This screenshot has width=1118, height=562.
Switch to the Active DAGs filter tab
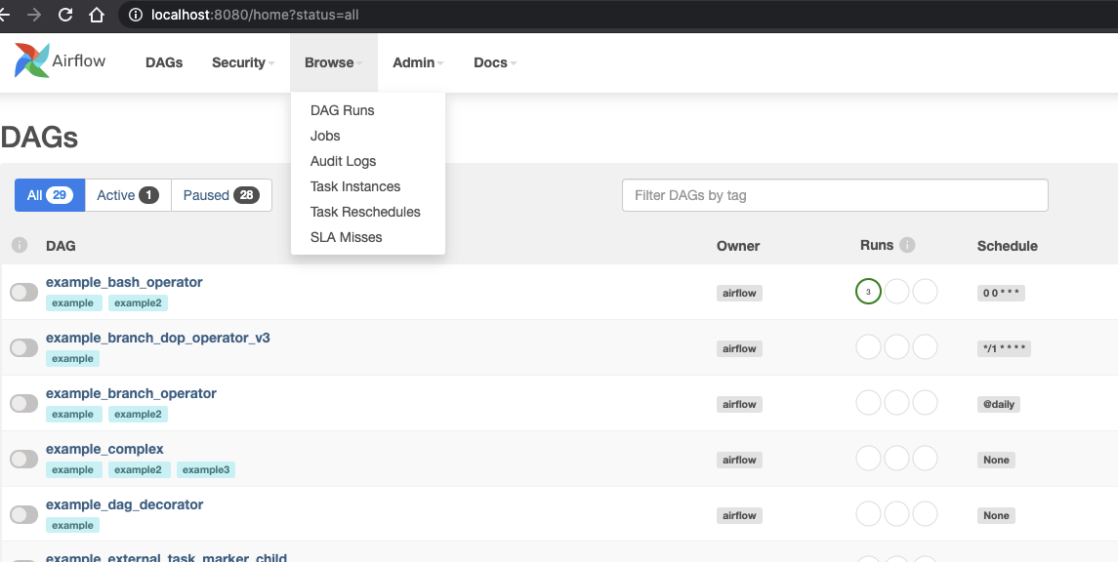pyautogui.click(x=127, y=194)
